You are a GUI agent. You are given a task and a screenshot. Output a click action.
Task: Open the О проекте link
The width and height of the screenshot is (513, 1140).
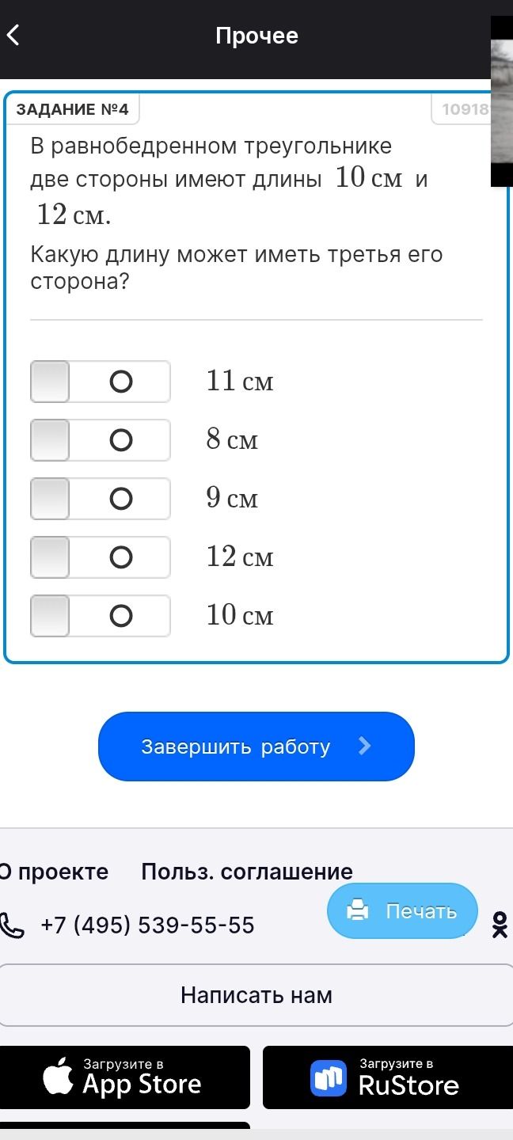pyautogui.click(x=54, y=872)
